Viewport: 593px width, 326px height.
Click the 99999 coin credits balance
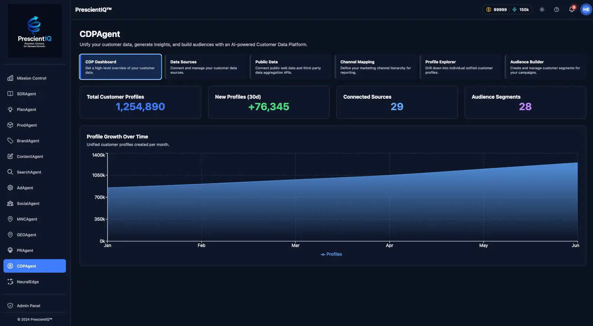coord(497,10)
